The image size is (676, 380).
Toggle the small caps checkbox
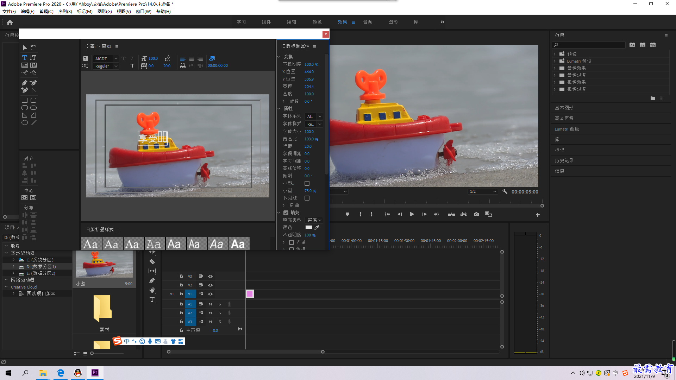click(x=307, y=183)
